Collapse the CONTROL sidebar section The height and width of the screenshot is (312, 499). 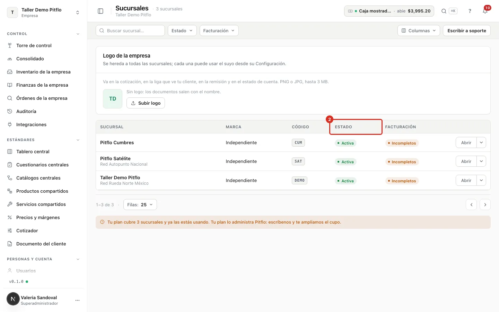tap(78, 34)
